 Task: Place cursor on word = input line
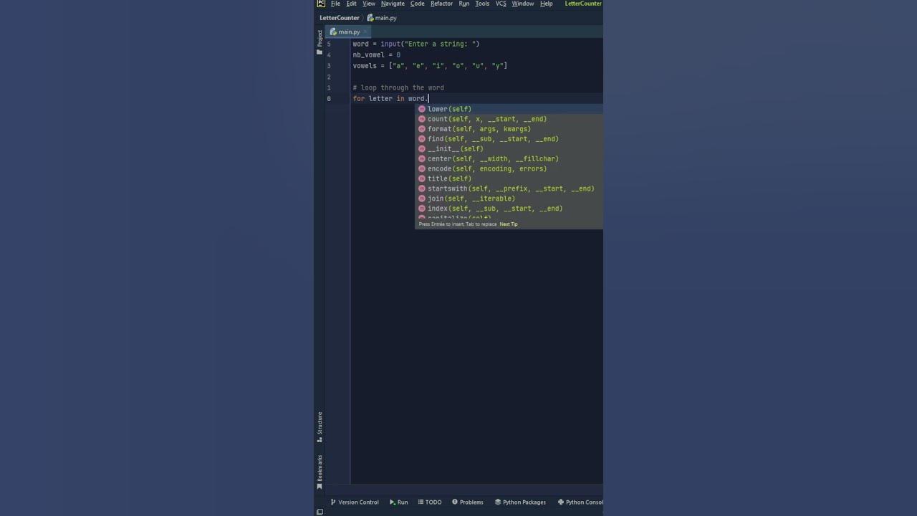[416, 44]
